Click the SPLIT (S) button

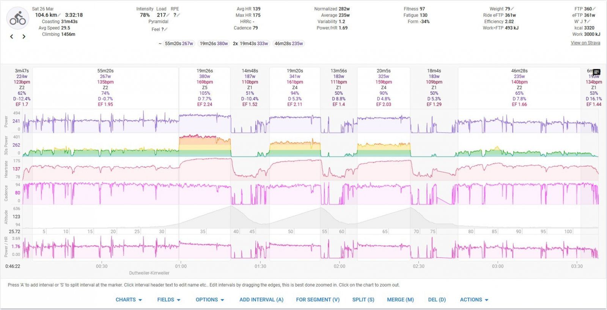click(363, 300)
